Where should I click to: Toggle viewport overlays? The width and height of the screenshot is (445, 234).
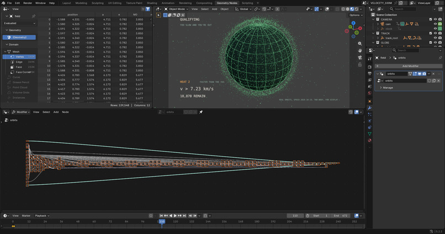click(327, 9)
